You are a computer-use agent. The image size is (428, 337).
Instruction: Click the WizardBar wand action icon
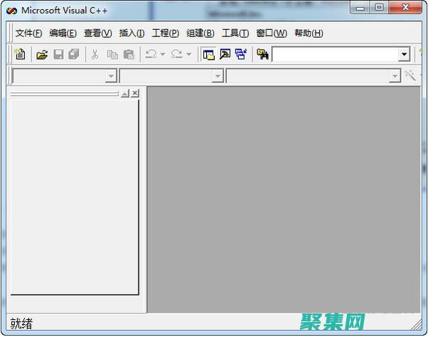(410, 75)
